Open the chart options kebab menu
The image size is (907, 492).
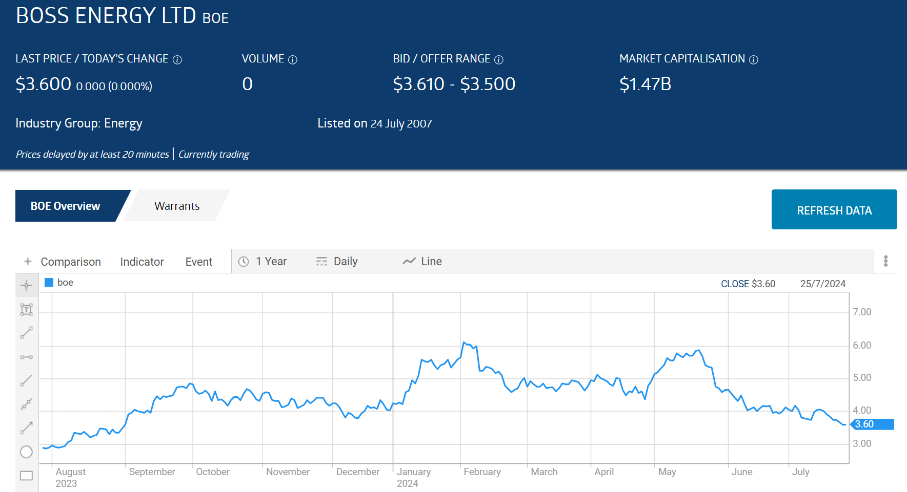(x=885, y=261)
